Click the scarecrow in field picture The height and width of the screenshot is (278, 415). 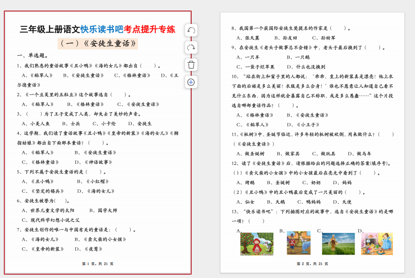pyautogui.click(x=338, y=243)
